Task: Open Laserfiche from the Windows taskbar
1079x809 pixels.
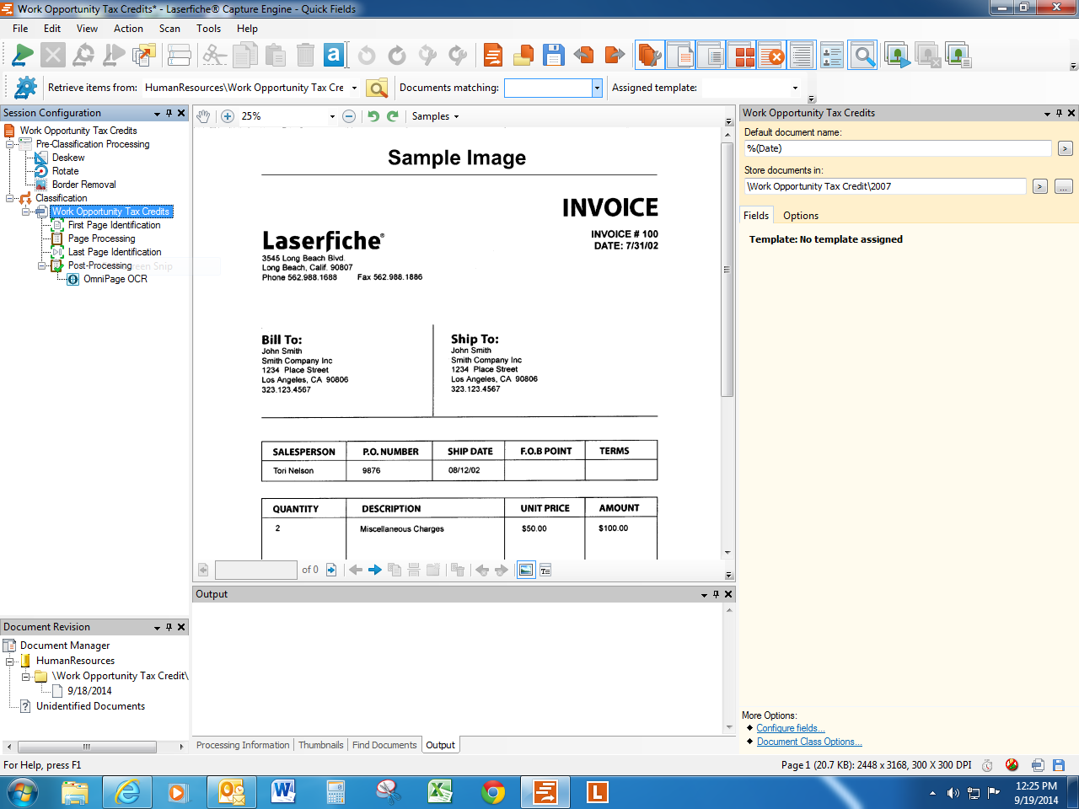Action: coord(598,792)
